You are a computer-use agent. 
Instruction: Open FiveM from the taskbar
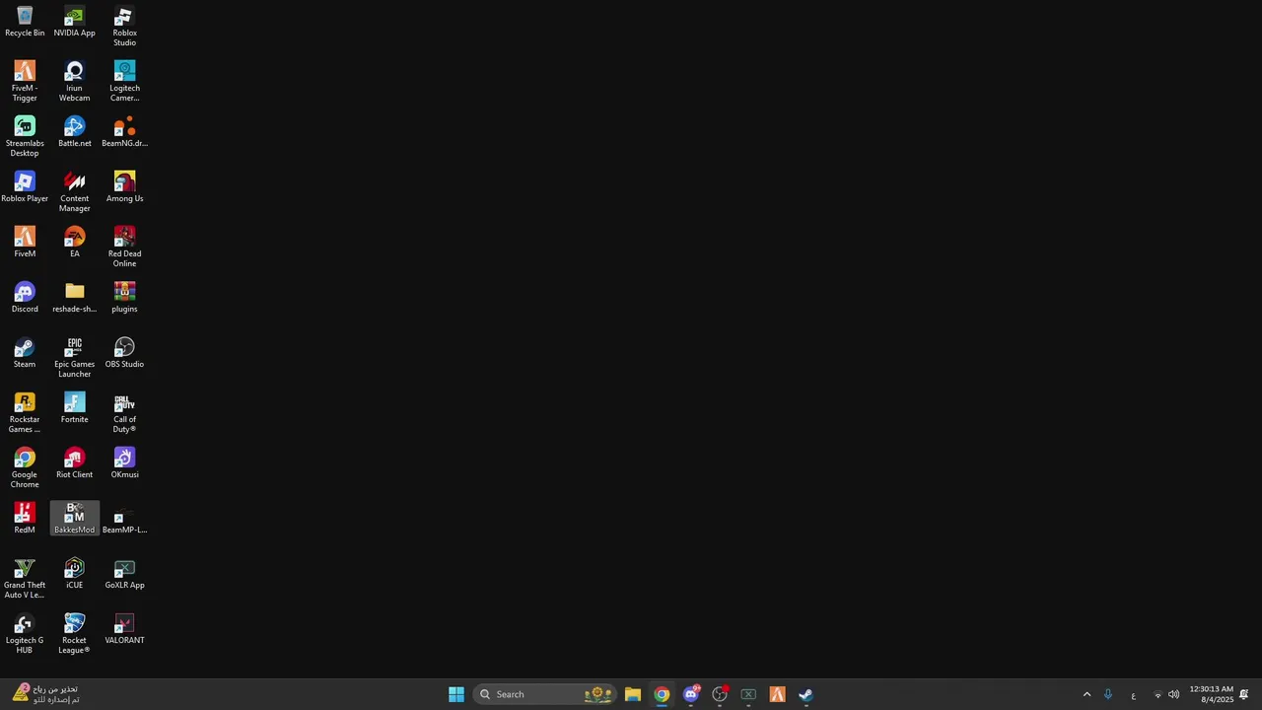click(x=777, y=694)
